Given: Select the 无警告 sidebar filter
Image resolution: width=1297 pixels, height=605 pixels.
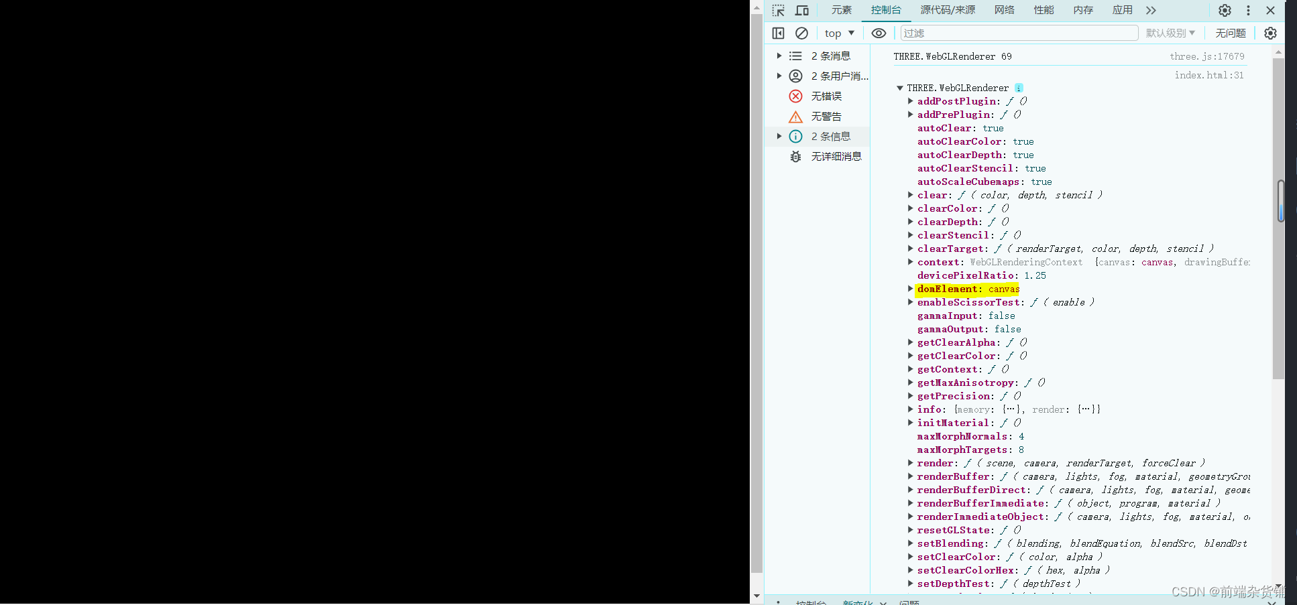Looking at the screenshot, I should (x=817, y=117).
